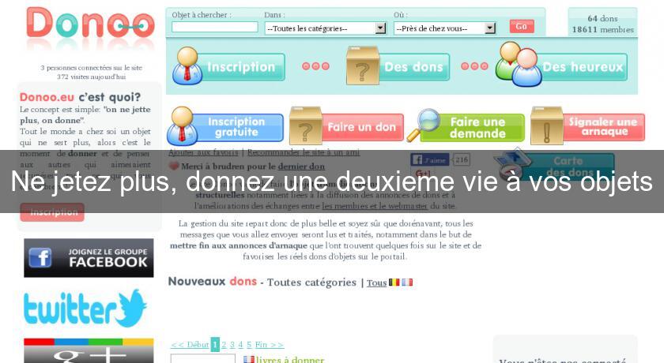
Task: Select page 1 in pagination
Action: (x=215, y=345)
